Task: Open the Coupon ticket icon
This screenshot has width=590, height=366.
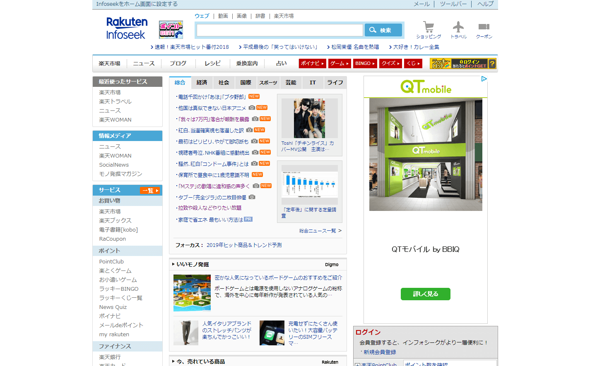Action: [484, 27]
